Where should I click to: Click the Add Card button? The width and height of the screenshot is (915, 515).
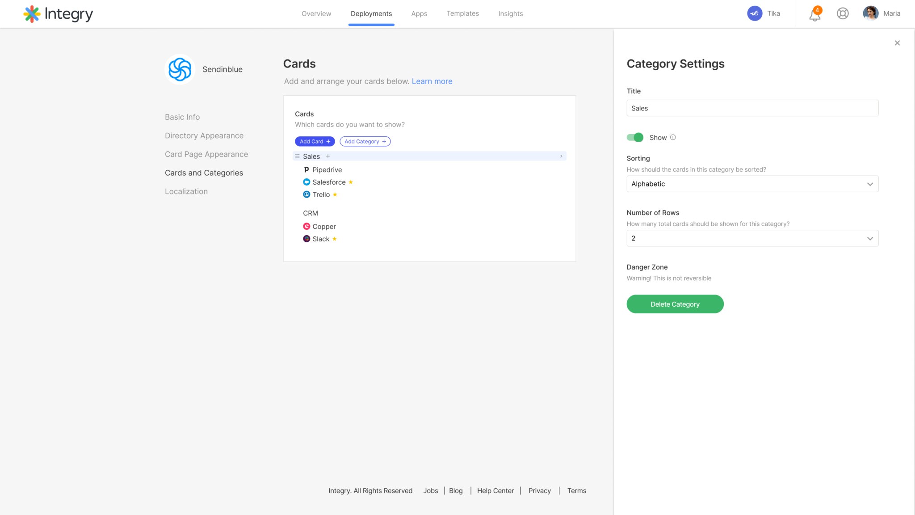tap(315, 141)
